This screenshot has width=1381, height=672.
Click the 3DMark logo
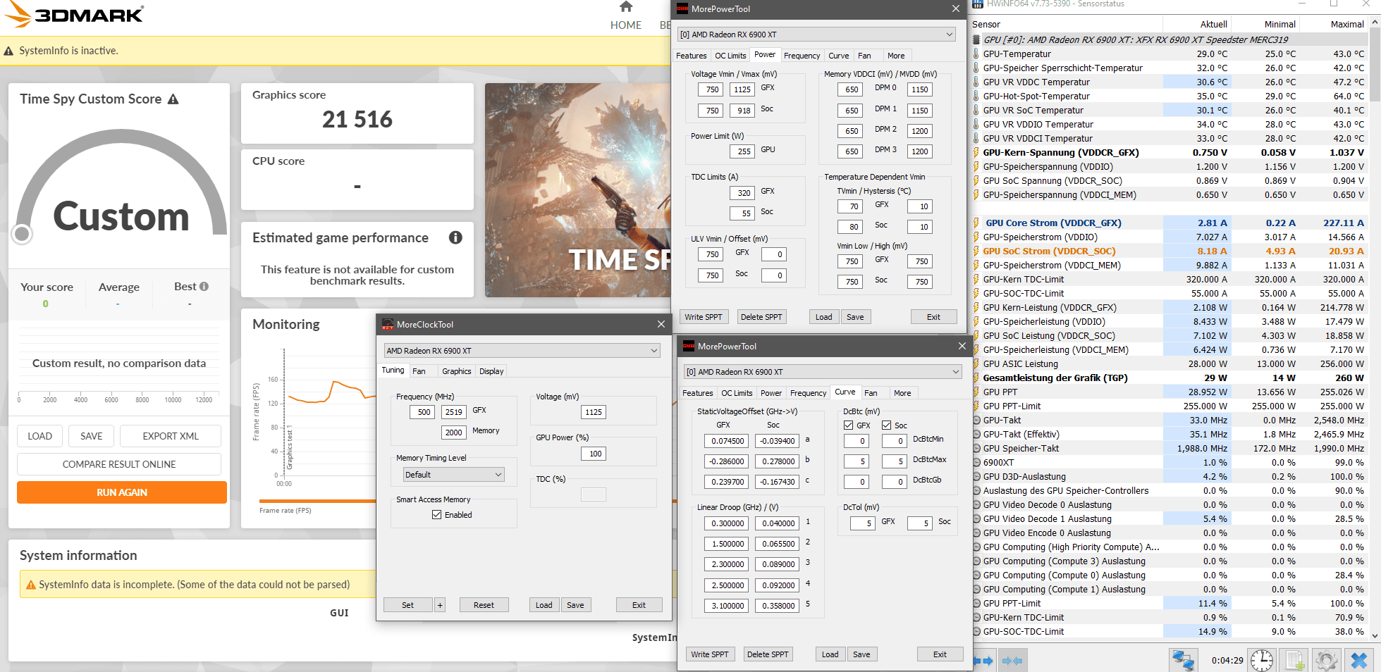click(x=75, y=14)
